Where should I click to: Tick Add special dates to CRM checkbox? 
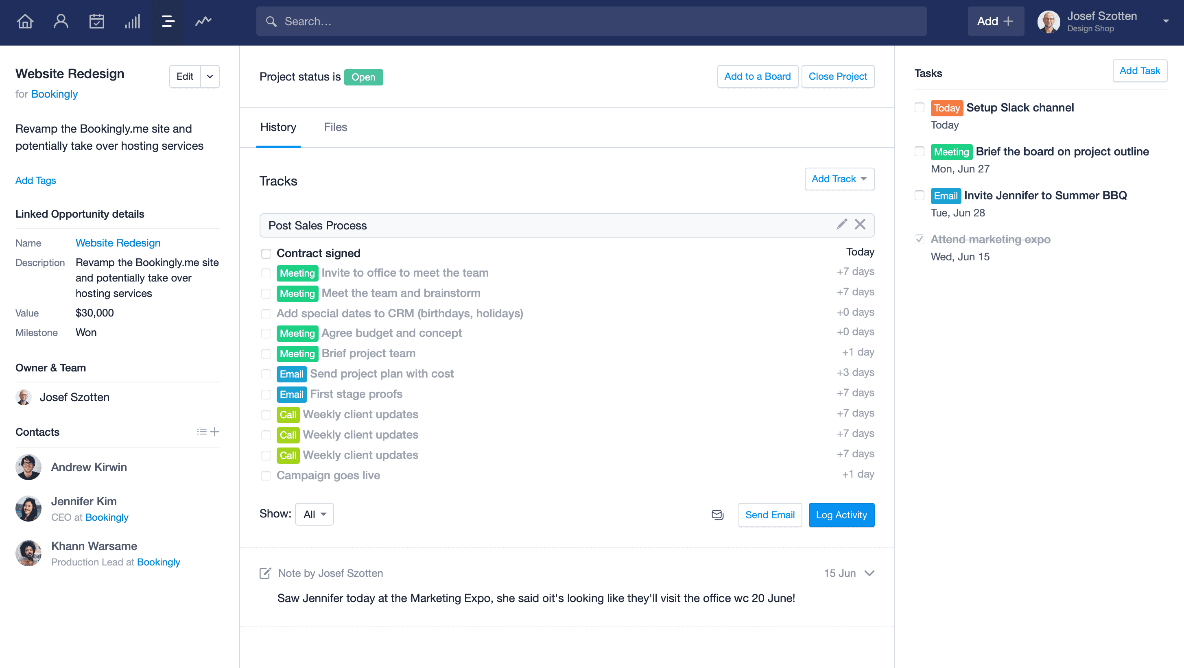(266, 314)
